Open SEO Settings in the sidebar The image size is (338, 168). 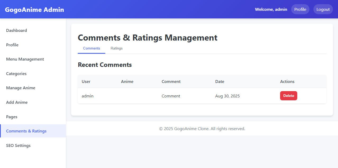click(18, 145)
